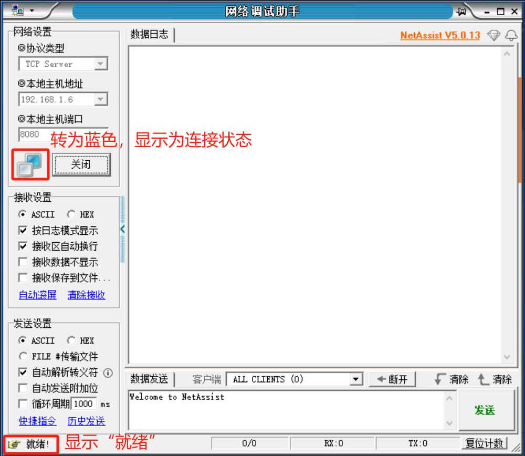This screenshot has height=456, width=525.
Task: Select HEX in receive settings
Action: pyautogui.click(x=81, y=214)
